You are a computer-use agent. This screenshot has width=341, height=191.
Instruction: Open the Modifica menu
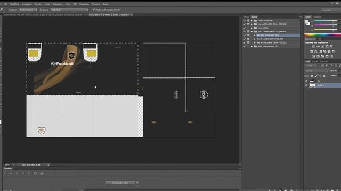[x=14, y=4]
